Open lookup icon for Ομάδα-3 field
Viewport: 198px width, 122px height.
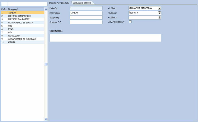point(159,17)
